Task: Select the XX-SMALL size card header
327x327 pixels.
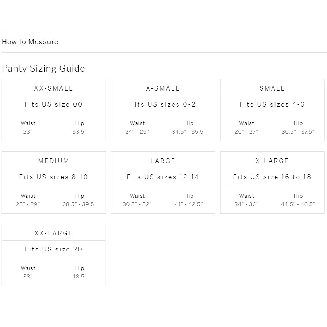Action: pyautogui.click(x=54, y=88)
